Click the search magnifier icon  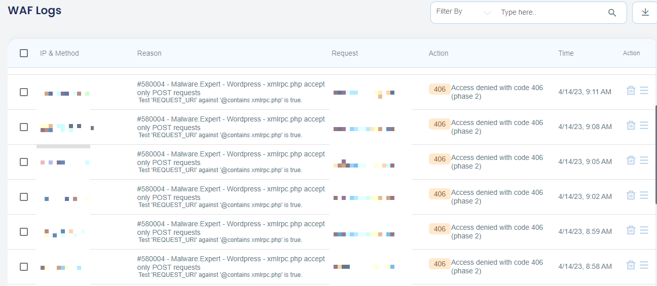612,13
